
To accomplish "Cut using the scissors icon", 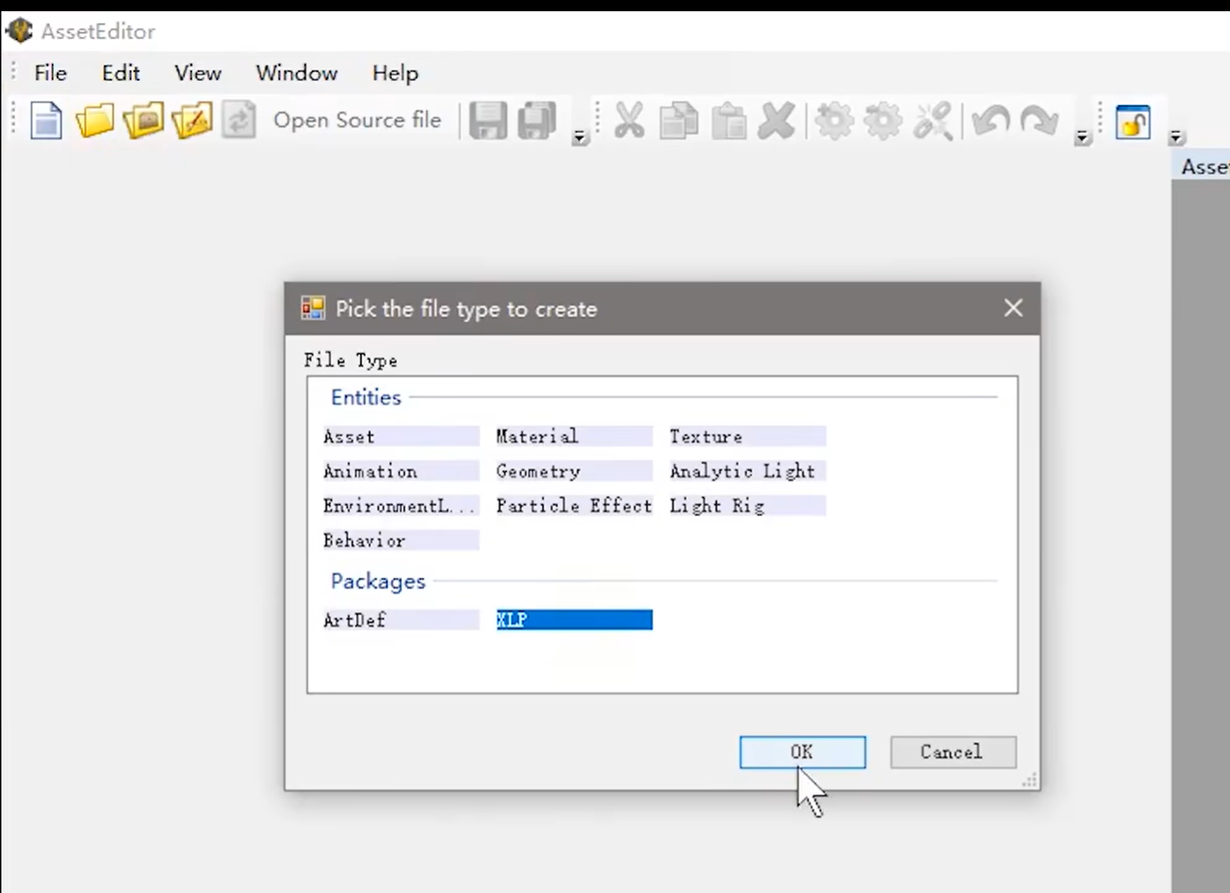I will pyautogui.click(x=629, y=121).
